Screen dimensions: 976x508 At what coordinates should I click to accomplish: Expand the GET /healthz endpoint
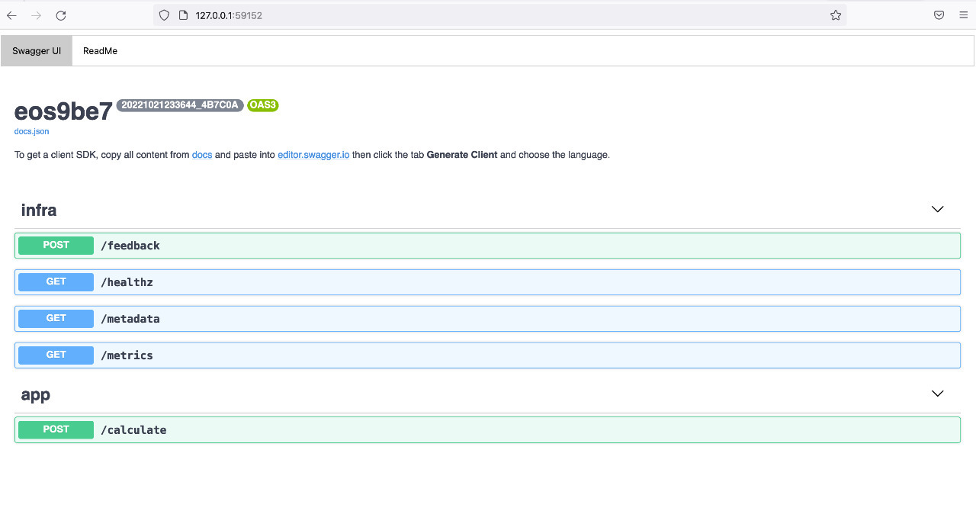point(488,281)
